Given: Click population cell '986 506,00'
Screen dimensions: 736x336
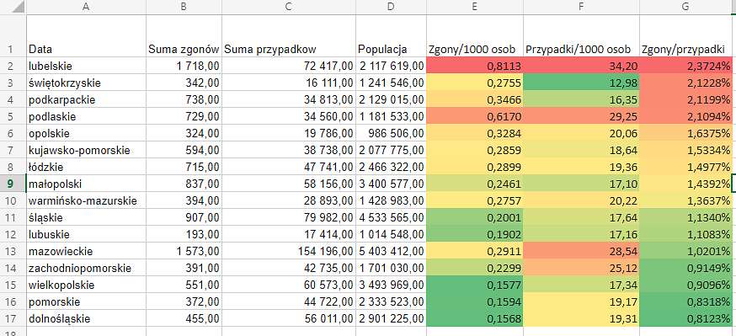Looking at the screenshot, I should tap(391, 133).
